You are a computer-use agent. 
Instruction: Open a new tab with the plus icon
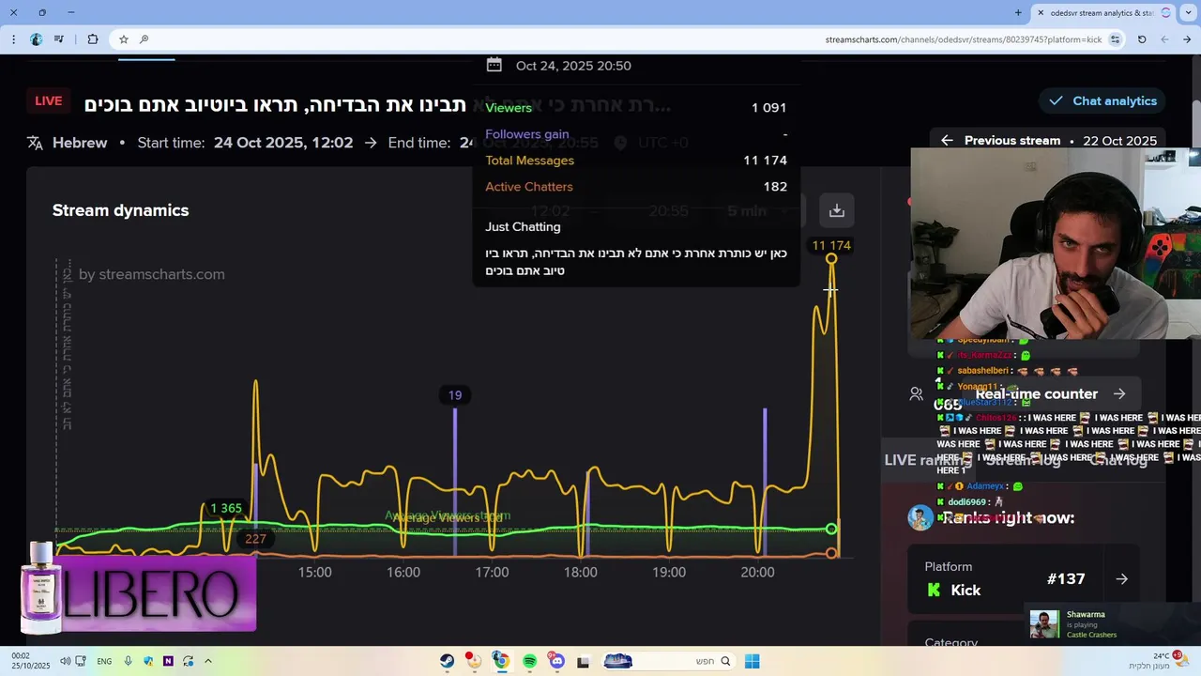click(1018, 13)
